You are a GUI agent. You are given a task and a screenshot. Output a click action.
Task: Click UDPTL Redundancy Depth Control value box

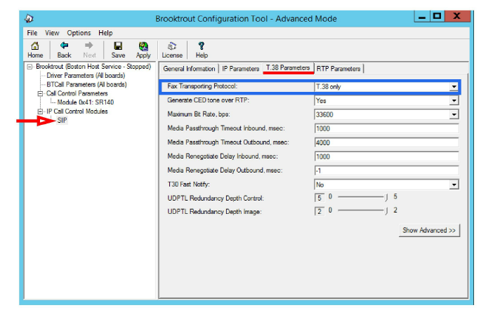[319, 198]
